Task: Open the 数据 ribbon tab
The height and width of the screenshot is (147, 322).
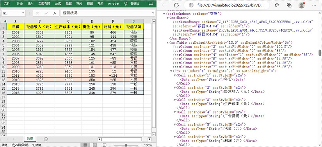Action: pos(69,4)
